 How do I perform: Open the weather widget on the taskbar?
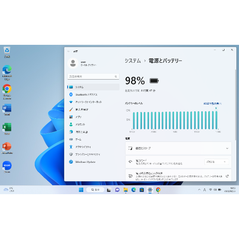[x=9, y=190]
